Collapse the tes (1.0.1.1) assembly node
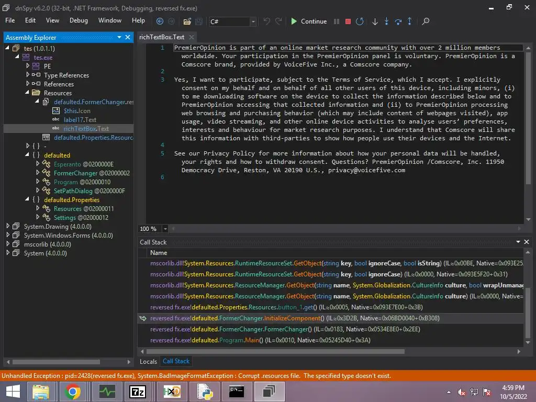 (x=7, y=48)
